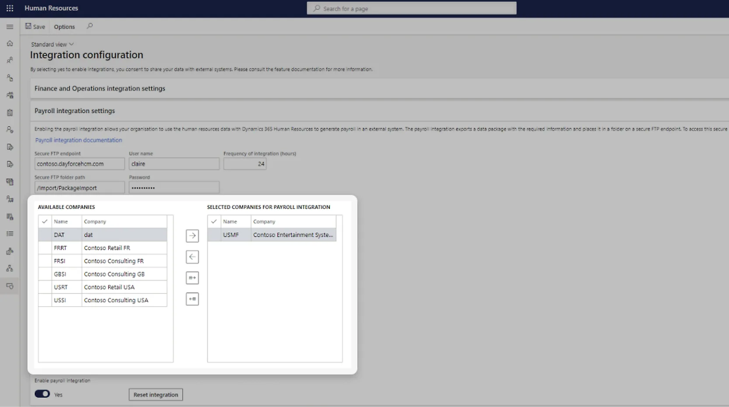Open the app launcher waffle icon
The width and height of the screenshot is (729, 407).
10,8
